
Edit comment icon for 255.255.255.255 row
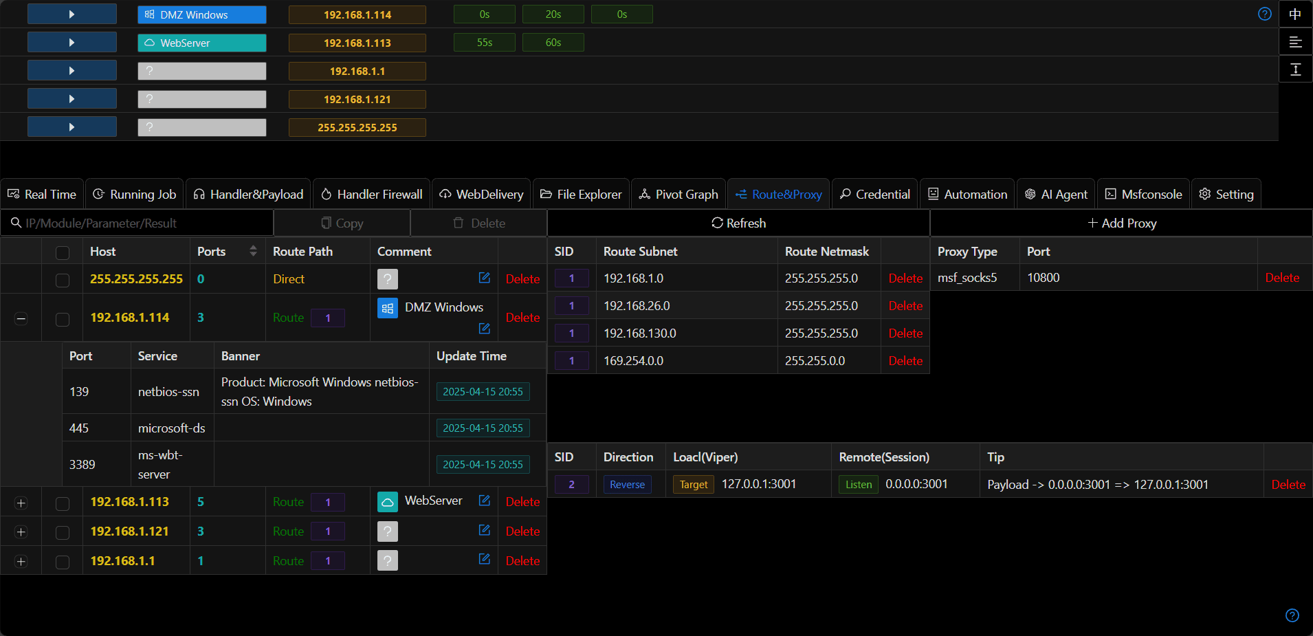485,278
